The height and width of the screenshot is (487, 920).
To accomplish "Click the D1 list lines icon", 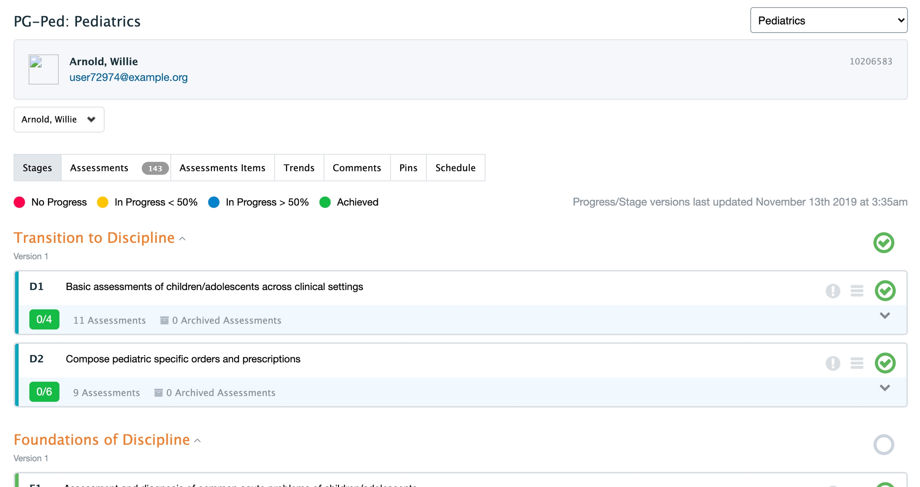I will pyautogui.click(x=857, y=291).
